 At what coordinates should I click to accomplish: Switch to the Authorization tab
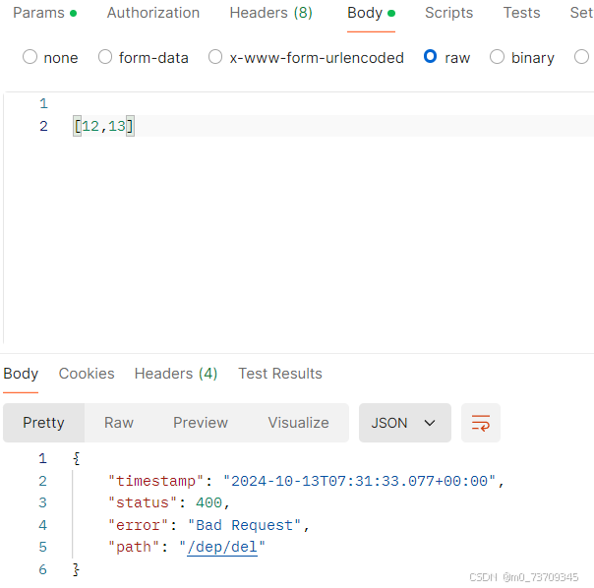153,13
